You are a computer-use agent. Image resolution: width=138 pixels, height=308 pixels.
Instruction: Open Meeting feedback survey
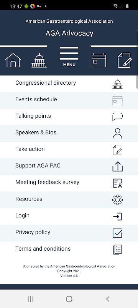69,183
